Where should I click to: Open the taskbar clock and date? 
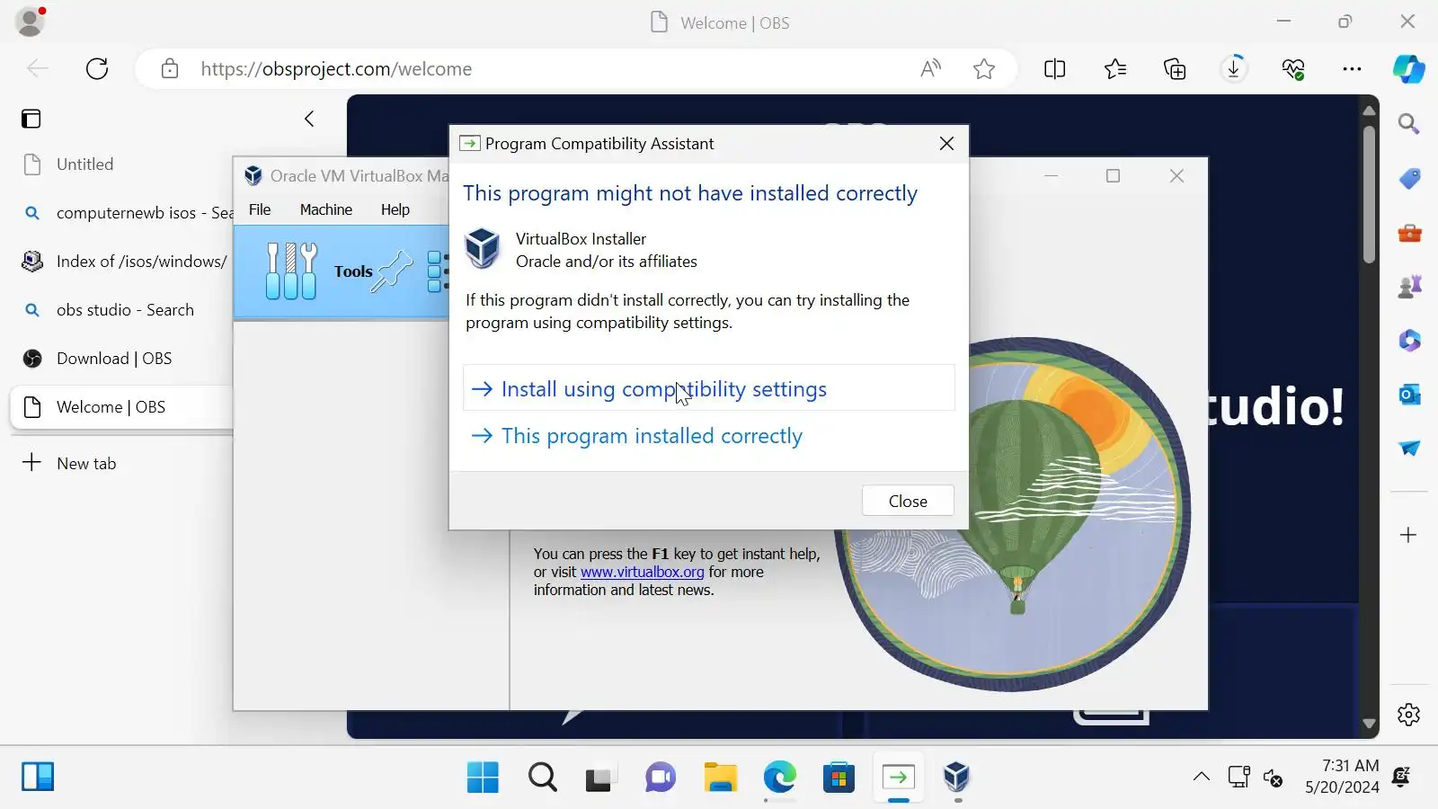pos(1342,777)
